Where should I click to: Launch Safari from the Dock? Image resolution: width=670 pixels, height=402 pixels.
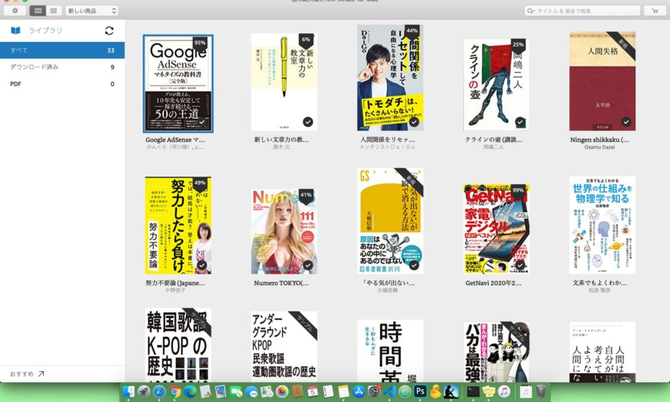pos(160,392)
